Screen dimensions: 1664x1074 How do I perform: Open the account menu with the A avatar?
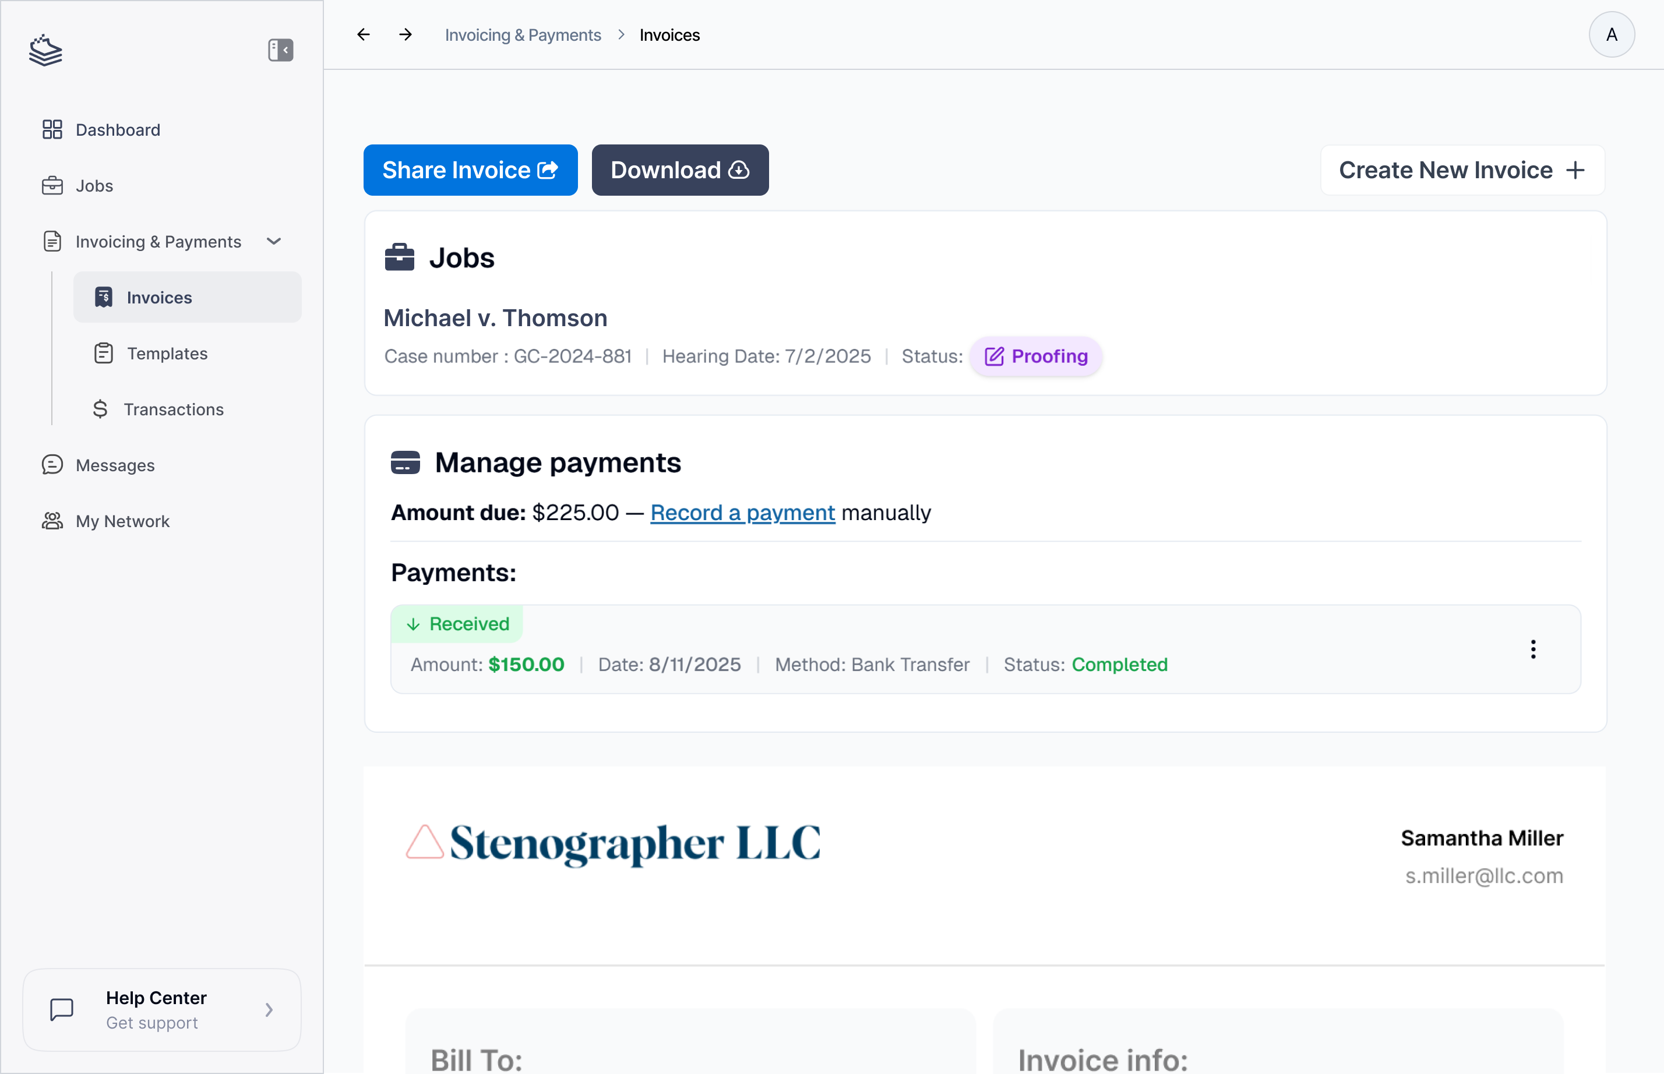coord(1611,34)
